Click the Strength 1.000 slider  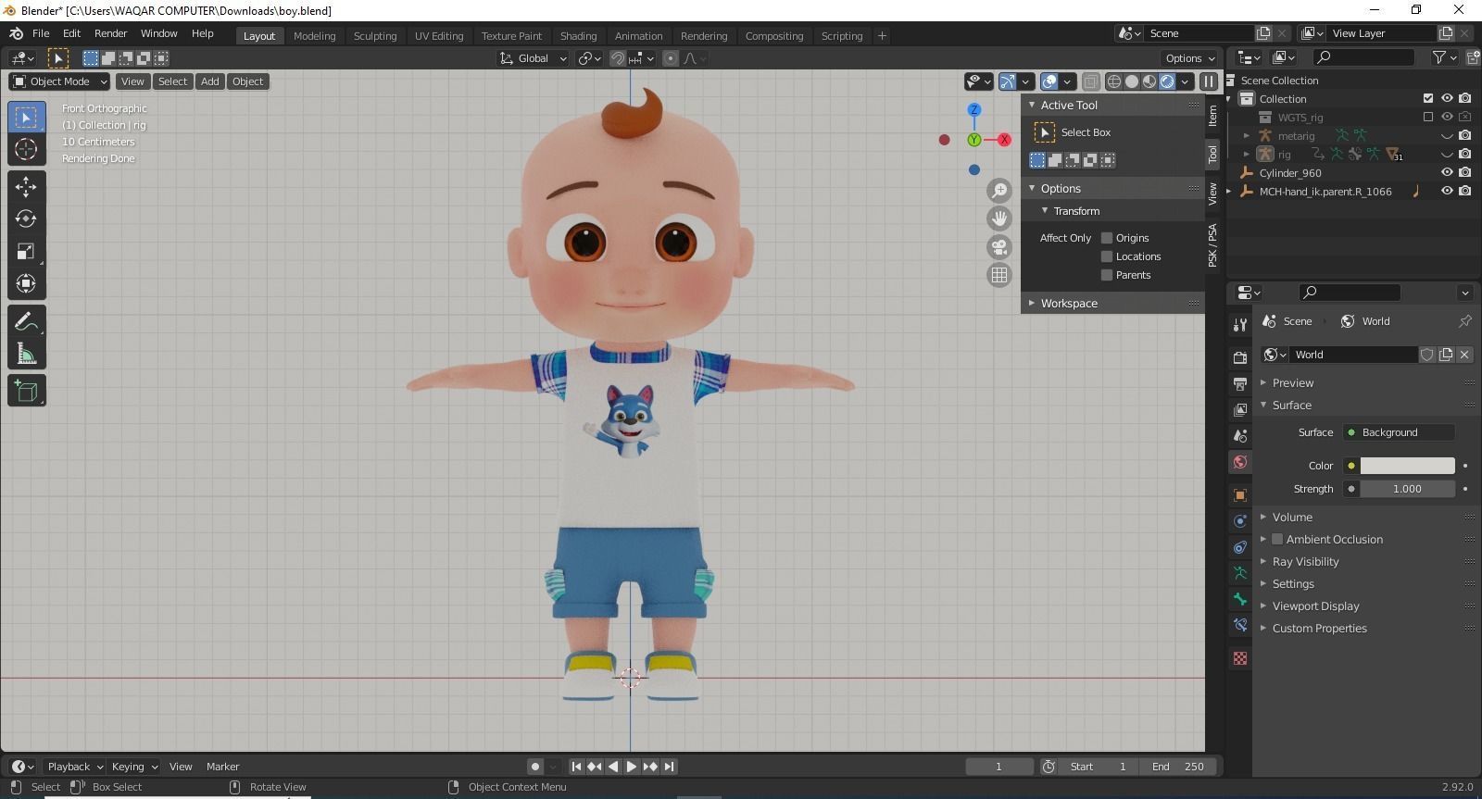[x=1407, y=489]
